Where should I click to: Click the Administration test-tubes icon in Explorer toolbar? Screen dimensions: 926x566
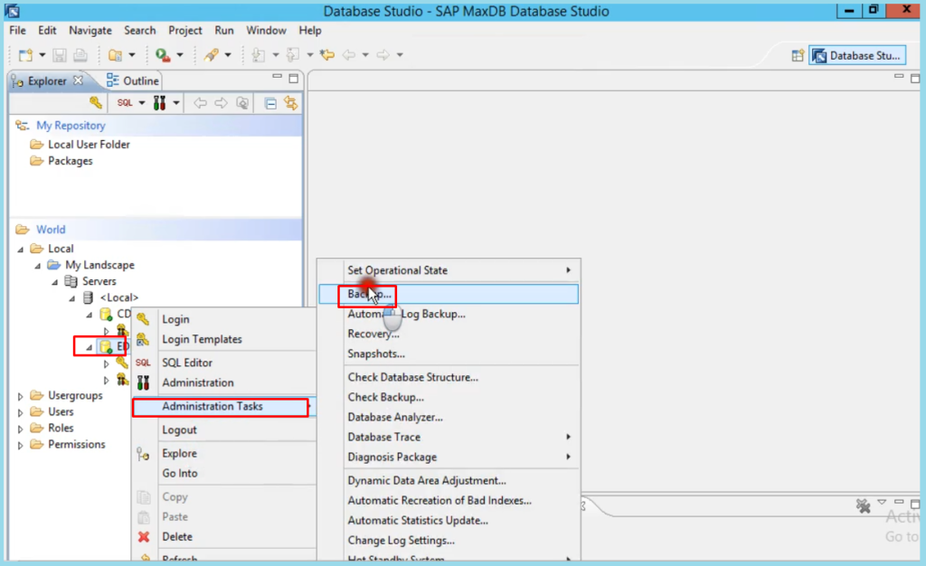[158, 102]
